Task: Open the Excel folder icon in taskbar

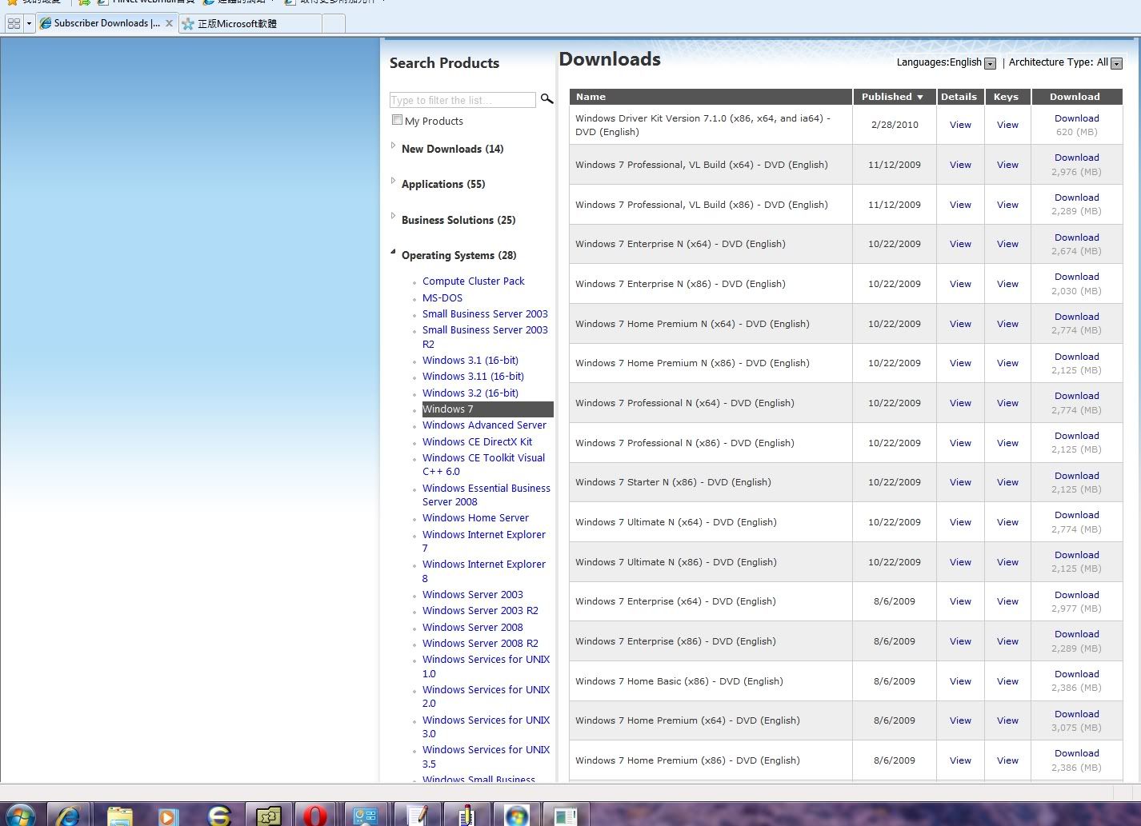Action: click(268, 815)
